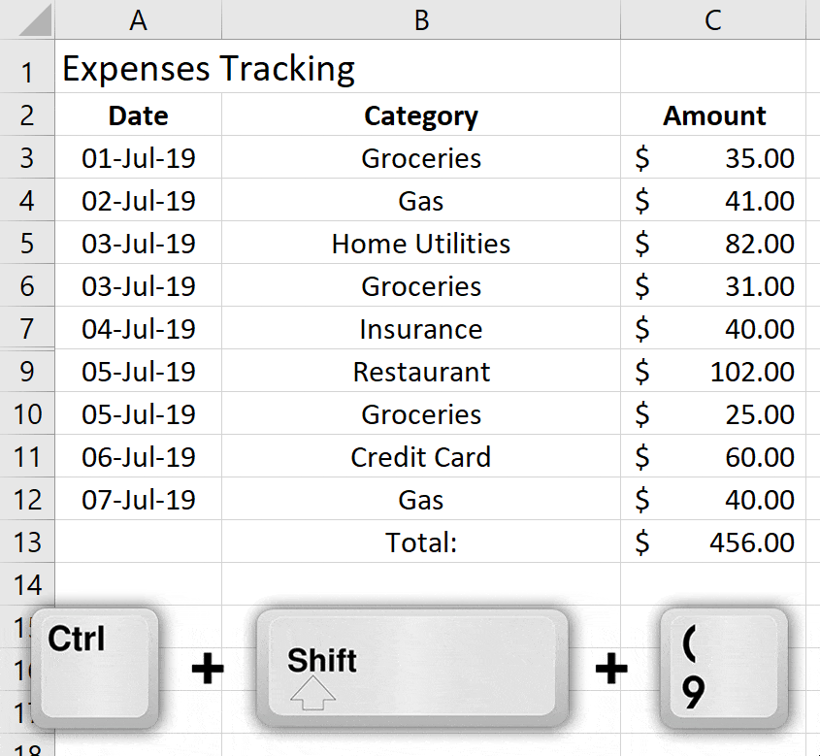The height and width of the screenshot is (756, 820).
Task: Click the Shift key graphic
Action: click(412, 665)
